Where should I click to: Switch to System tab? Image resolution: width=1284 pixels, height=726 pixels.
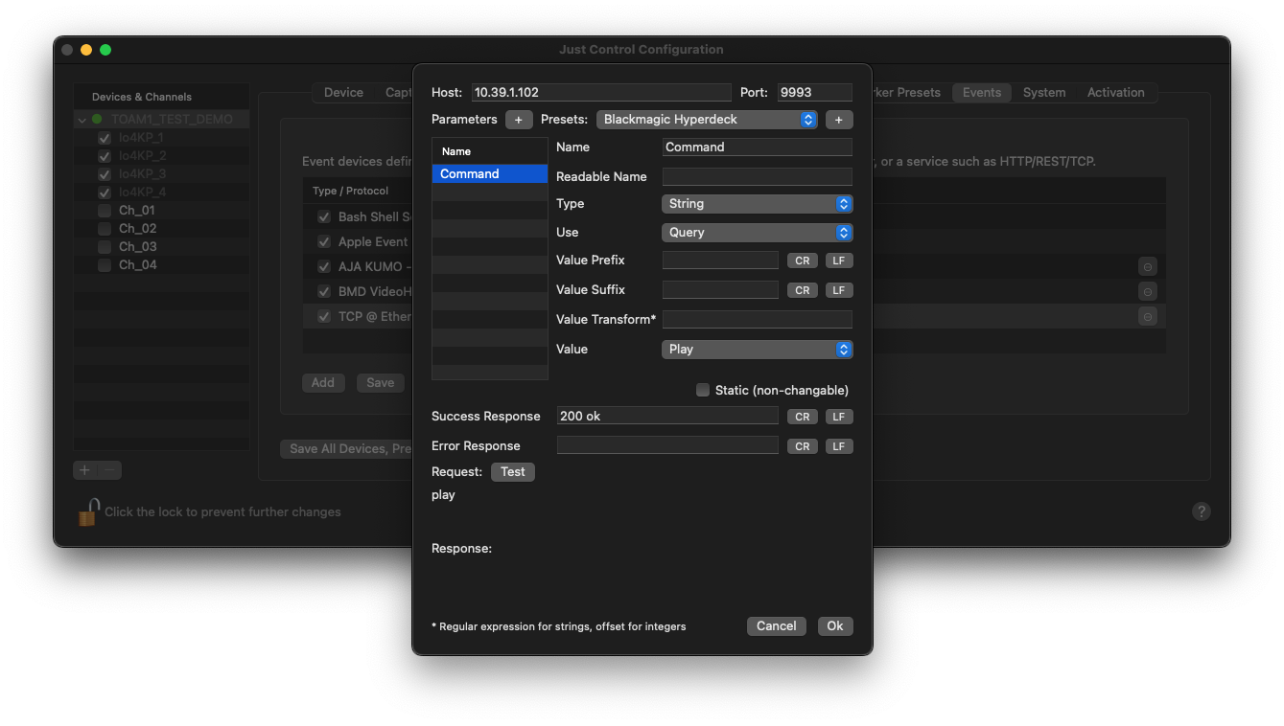tap(1044, 93)
